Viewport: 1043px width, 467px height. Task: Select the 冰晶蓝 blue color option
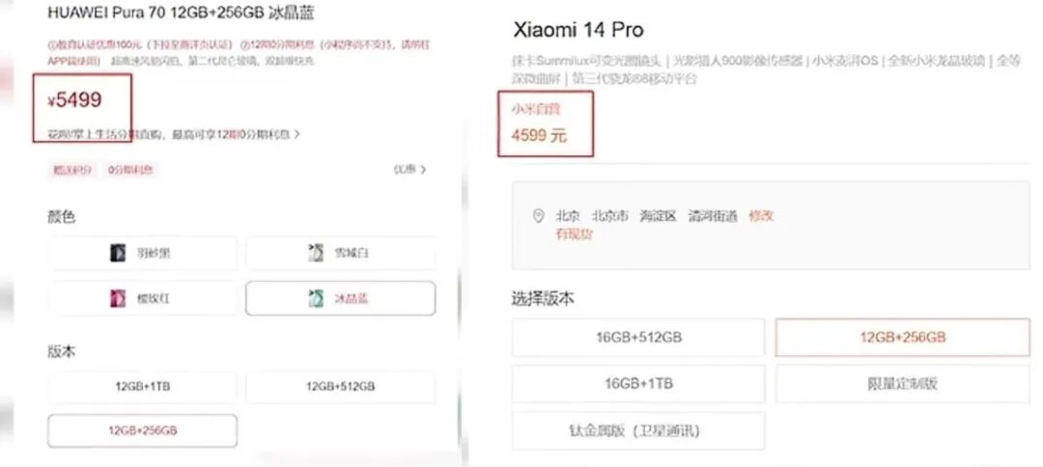(x=341, y=298)
